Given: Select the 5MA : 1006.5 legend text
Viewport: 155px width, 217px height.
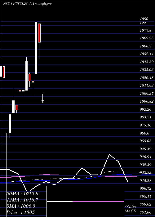Looking at the screenshot, I should [x=21, y=206].
